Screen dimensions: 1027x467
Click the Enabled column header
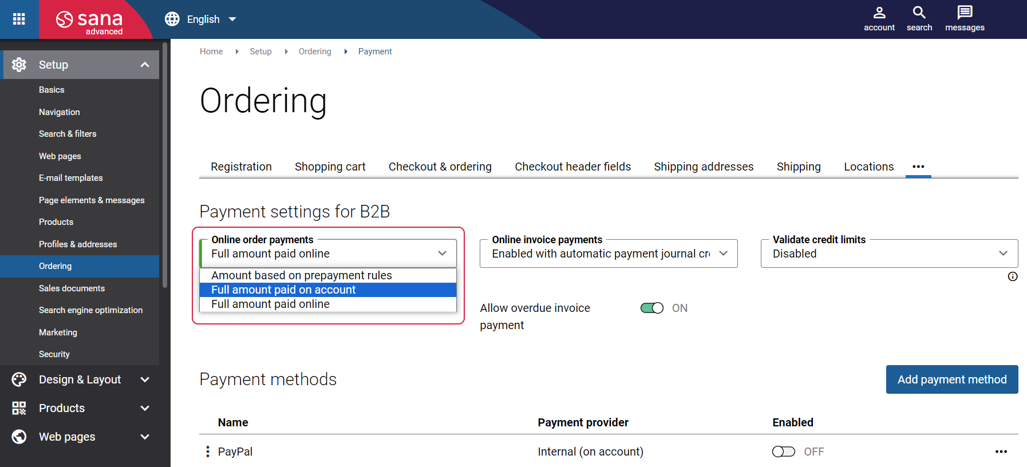793,422
